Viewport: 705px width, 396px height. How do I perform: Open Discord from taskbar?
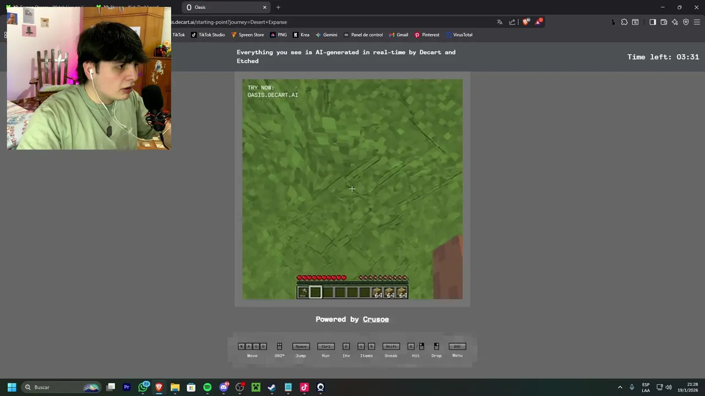coord(224,387)
